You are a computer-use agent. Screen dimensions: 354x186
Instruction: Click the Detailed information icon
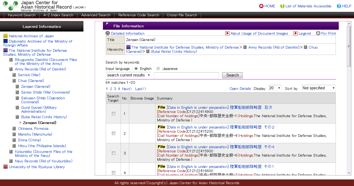pyautogui.click(x=108, y=33)
